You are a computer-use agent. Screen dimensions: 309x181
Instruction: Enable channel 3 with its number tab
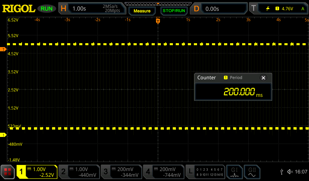(106, 172)
